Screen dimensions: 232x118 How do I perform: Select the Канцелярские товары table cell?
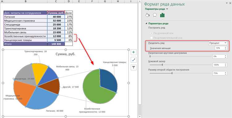25,40
